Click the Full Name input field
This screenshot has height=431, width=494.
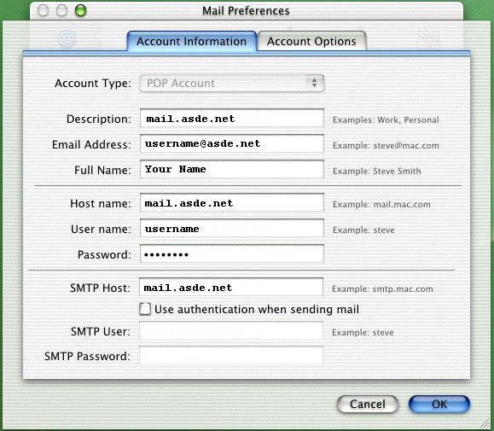(232, 169)
